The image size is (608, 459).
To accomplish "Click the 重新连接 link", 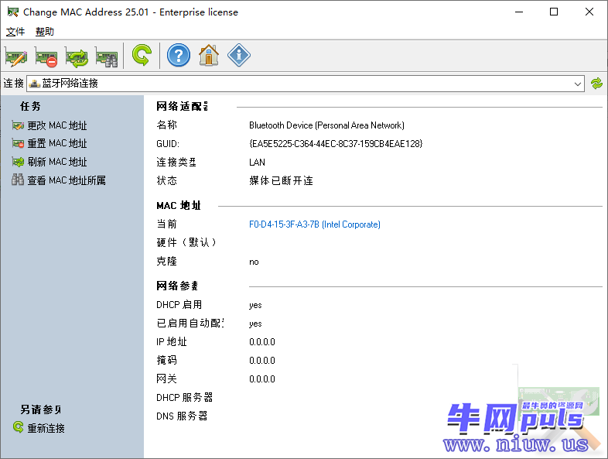I will pos(46,428).
